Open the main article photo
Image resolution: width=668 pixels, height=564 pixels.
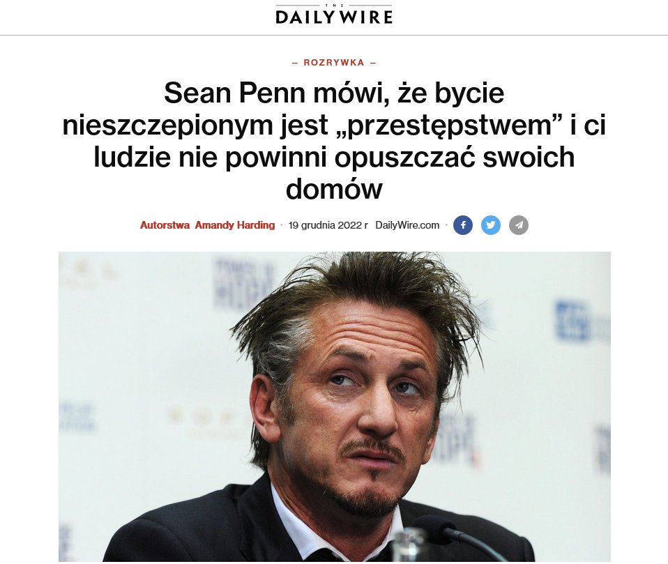(335, 406)
